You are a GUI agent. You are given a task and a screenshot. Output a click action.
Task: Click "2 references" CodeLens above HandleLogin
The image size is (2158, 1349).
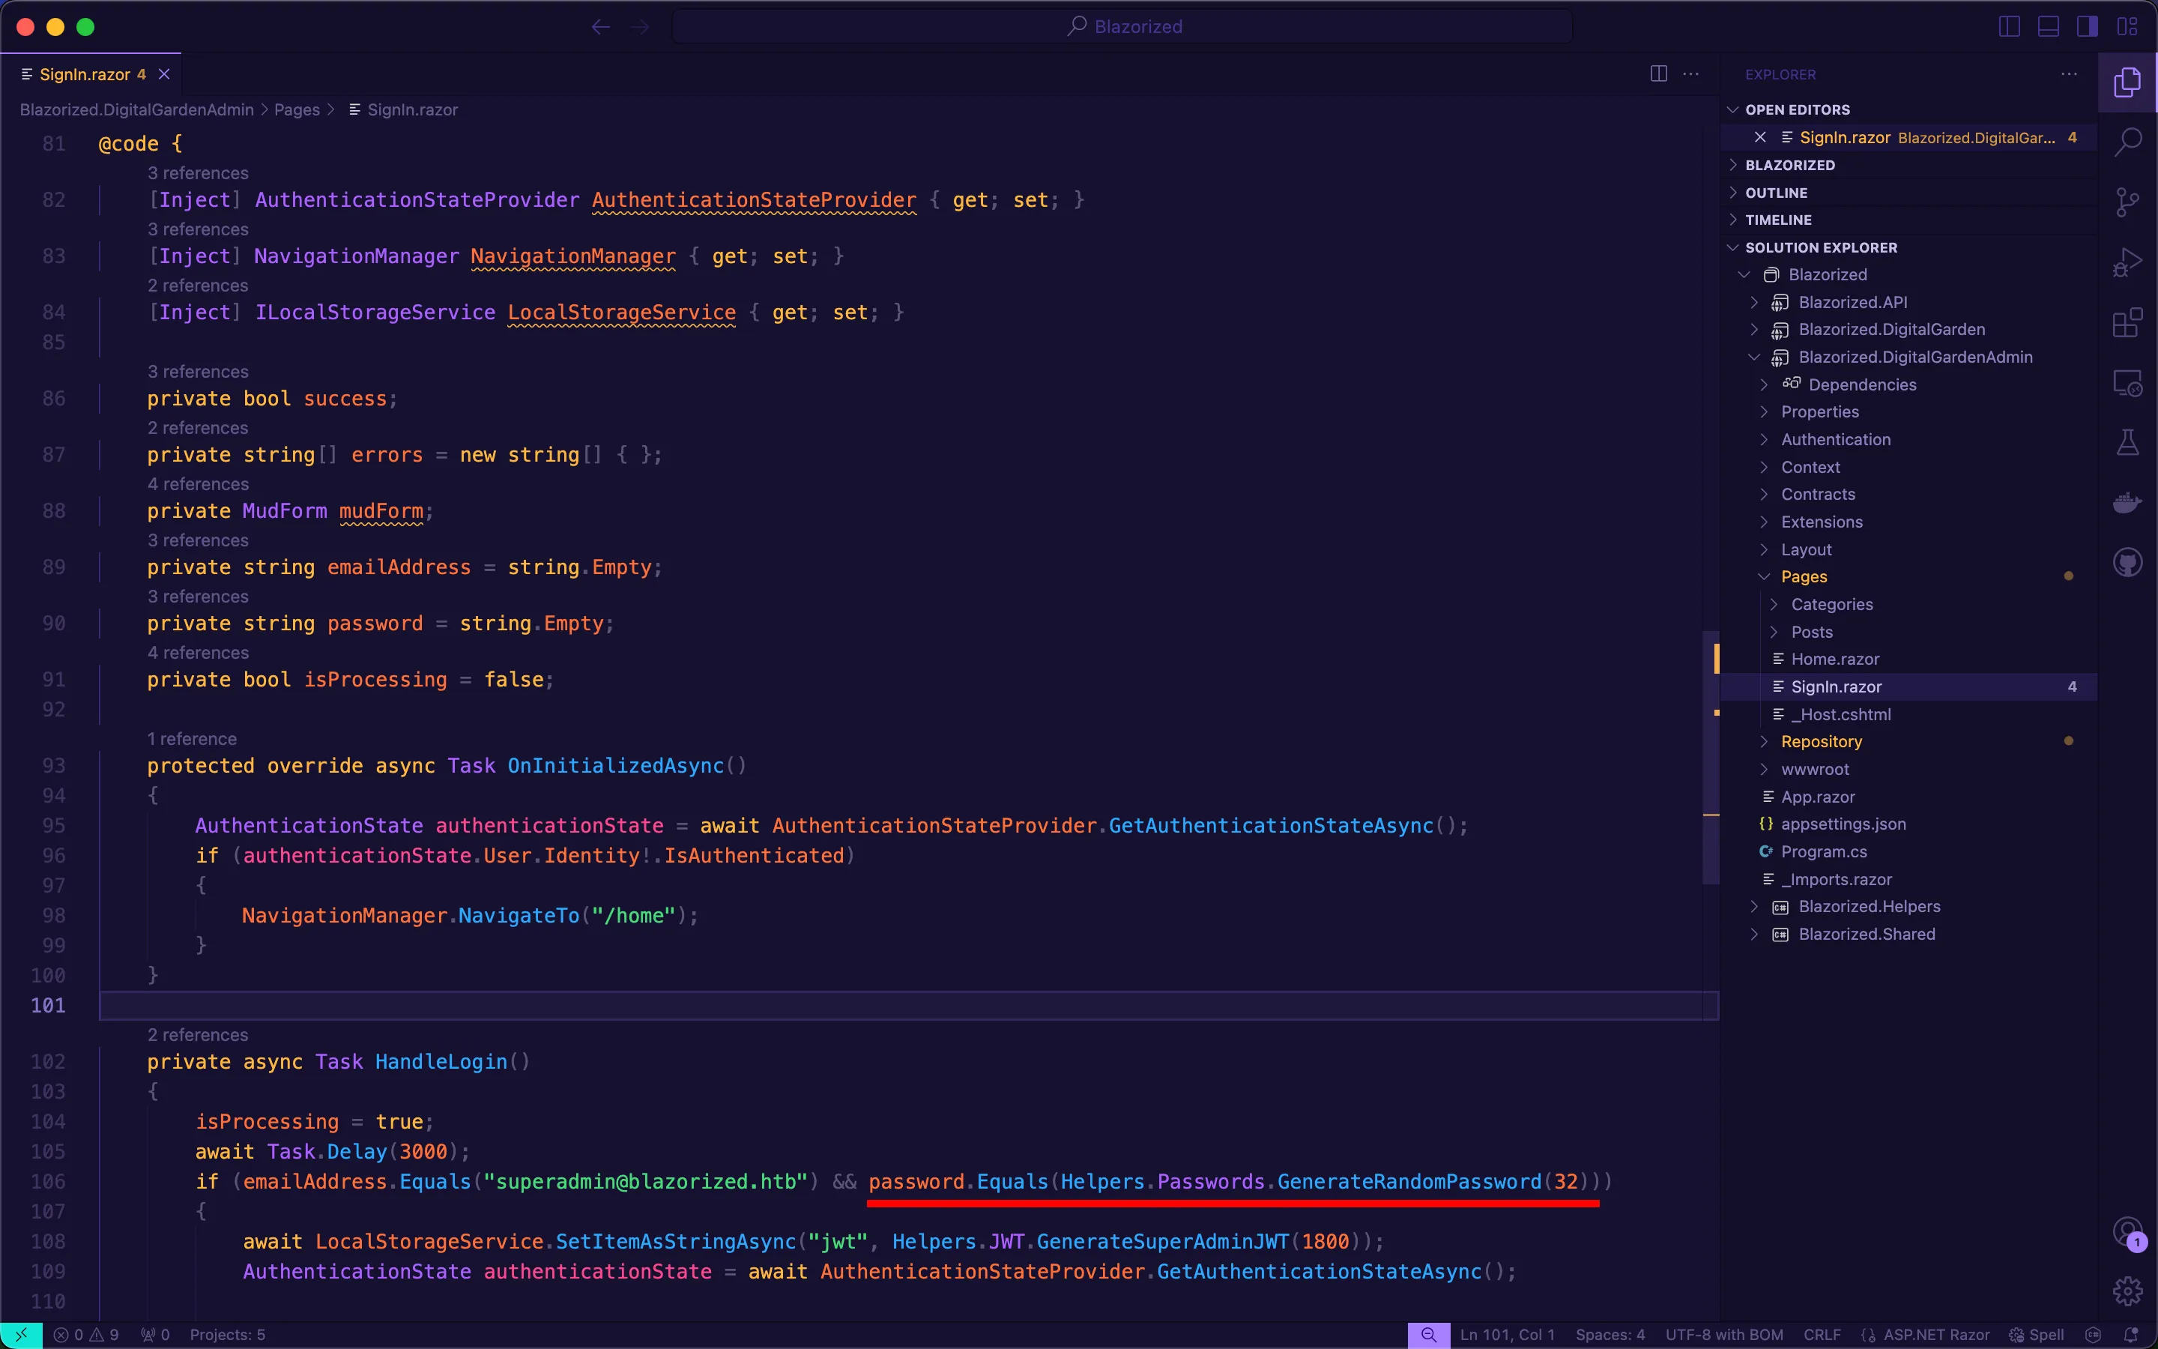pyautogui.click(x=198, y=1035)
